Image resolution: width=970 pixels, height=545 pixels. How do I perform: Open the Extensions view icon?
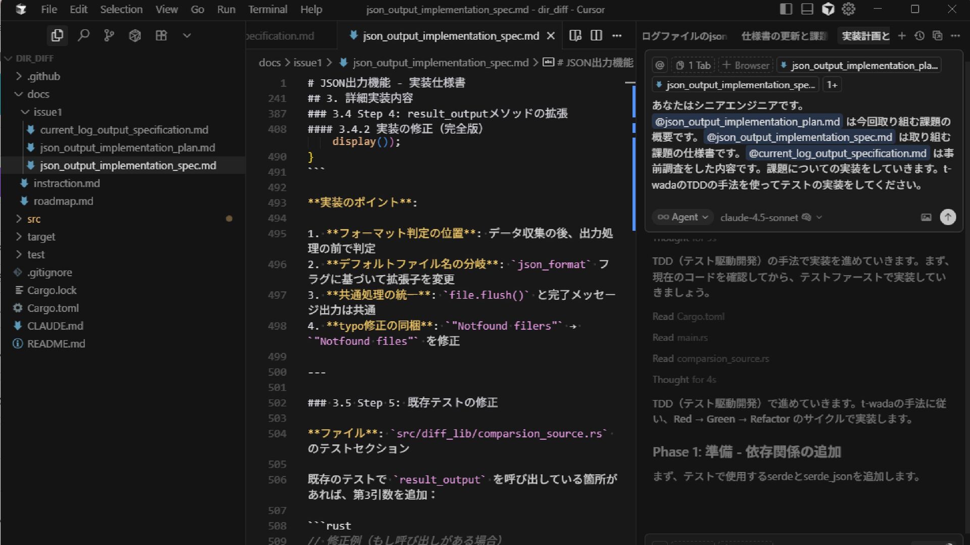coord(161,35)
